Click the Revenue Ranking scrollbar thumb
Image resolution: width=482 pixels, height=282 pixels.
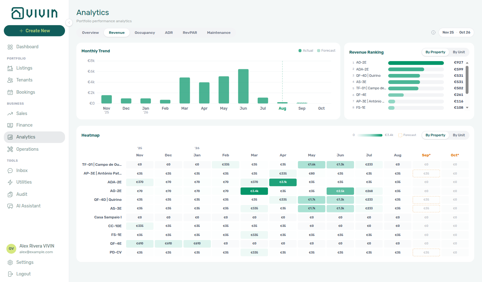[467, 80]
